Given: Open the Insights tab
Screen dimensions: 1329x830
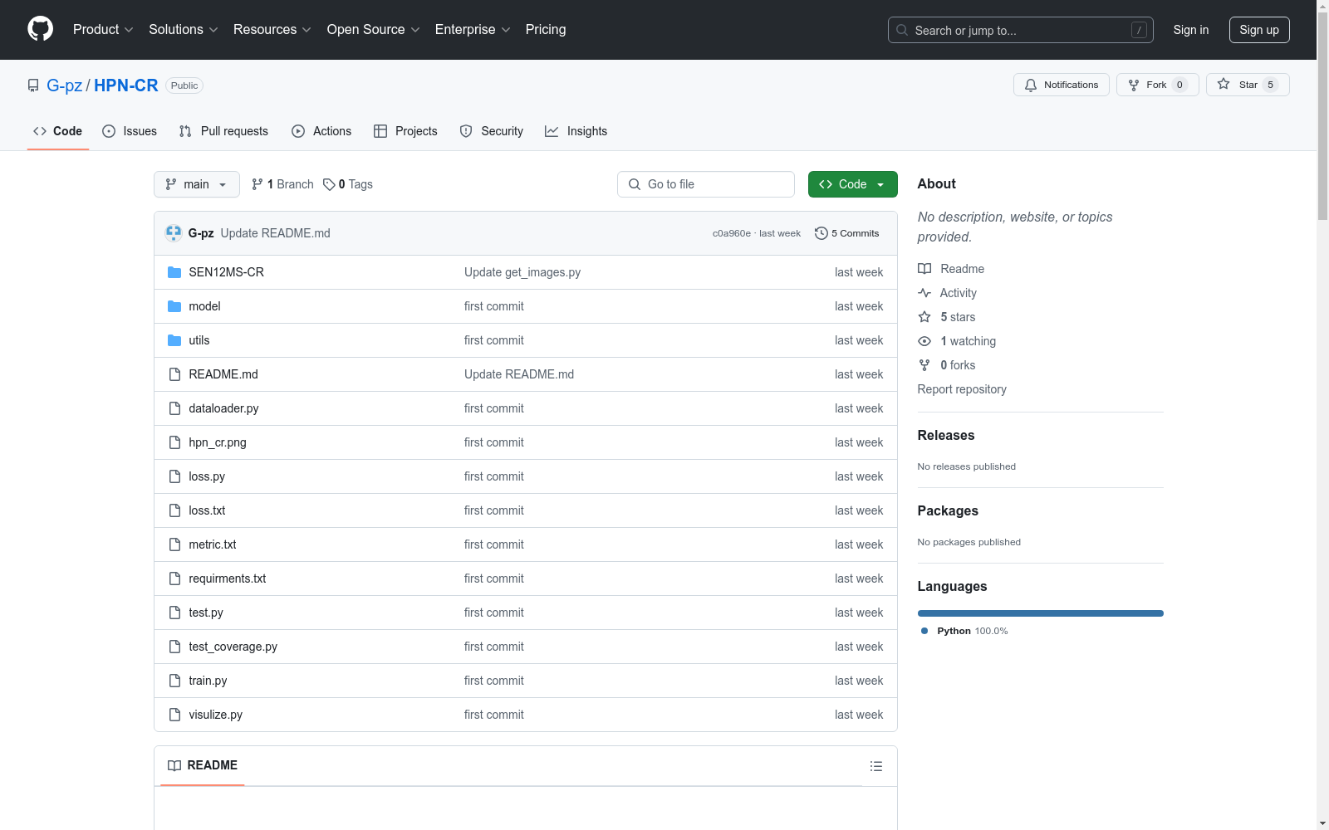Looking at the screenshot, I should (x=576, y=131).
